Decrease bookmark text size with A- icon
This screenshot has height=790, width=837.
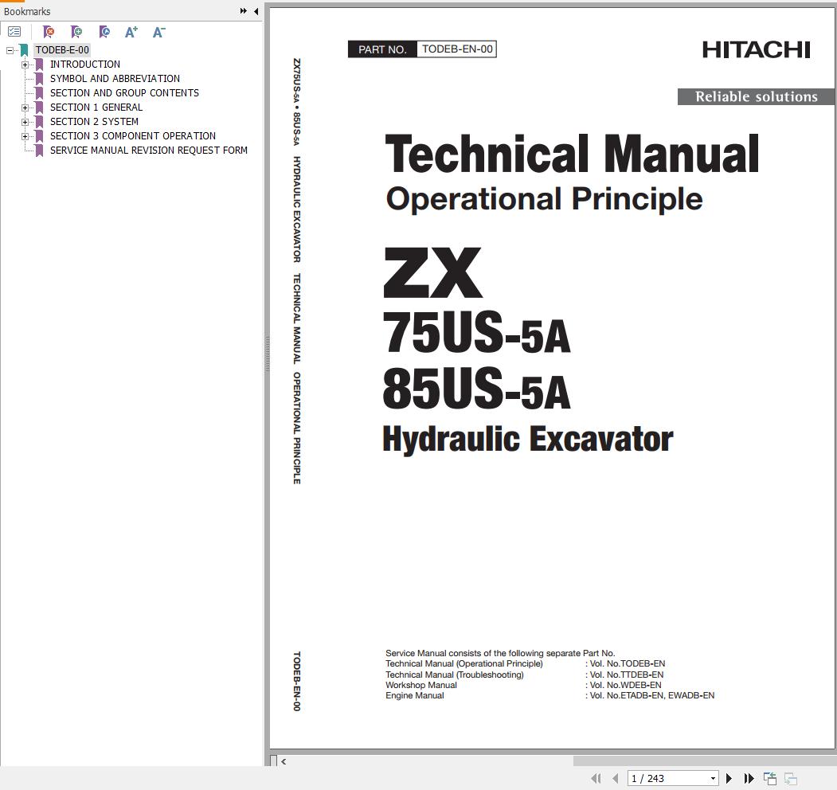(158, 32)
